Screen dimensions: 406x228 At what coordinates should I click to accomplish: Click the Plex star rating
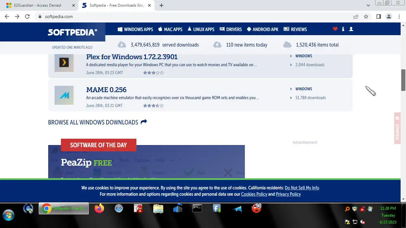tap(154, 73)
